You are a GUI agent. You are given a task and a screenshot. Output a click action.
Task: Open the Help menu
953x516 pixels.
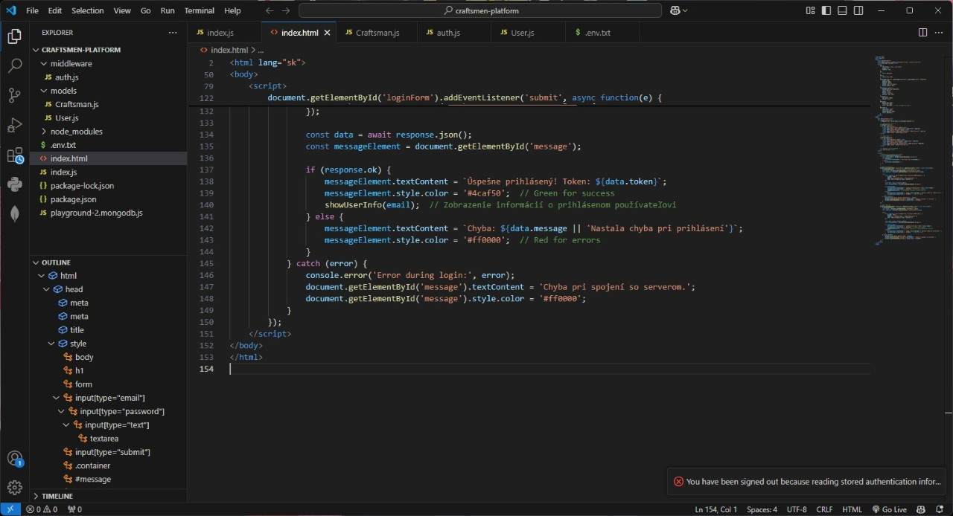coord(232,10)
